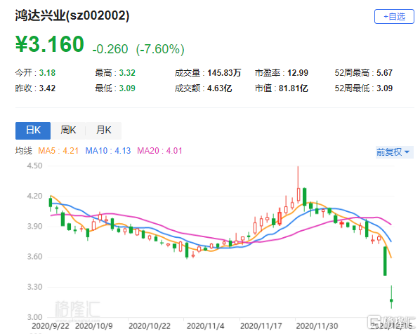The height and width of the screenshot is (334, 420).
Task: Click the stock title 鸿达兴业(sz002002)
Action: point(72,15)
